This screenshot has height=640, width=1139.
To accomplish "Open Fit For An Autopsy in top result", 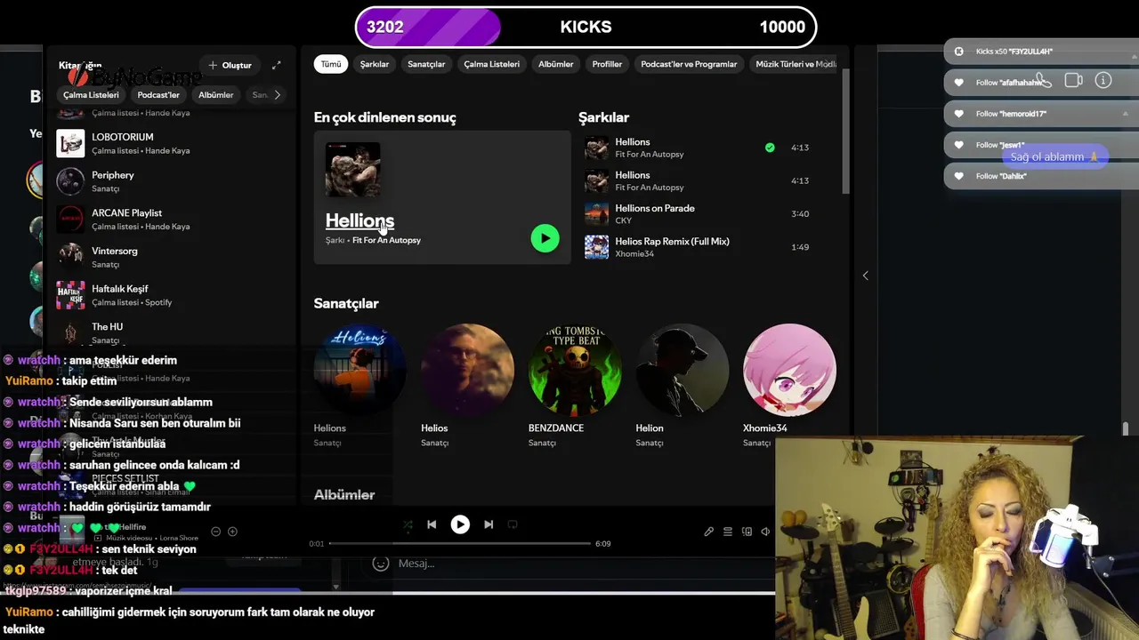I will point(386,240).
